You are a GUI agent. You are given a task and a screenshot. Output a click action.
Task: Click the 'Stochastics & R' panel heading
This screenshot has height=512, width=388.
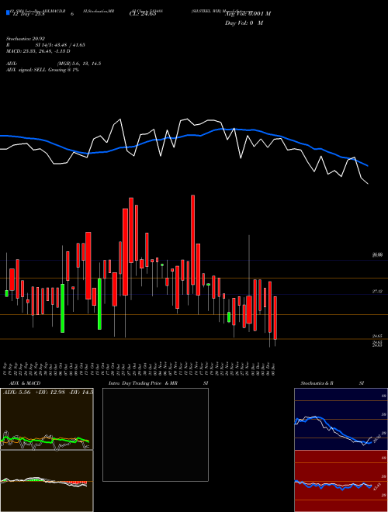click(x=317, y=383)
